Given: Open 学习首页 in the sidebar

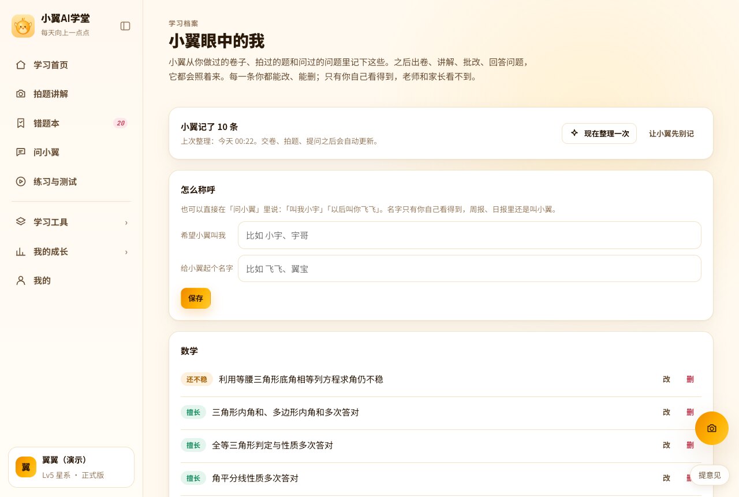Looking at the screenshot, I should tap(72, 65).
